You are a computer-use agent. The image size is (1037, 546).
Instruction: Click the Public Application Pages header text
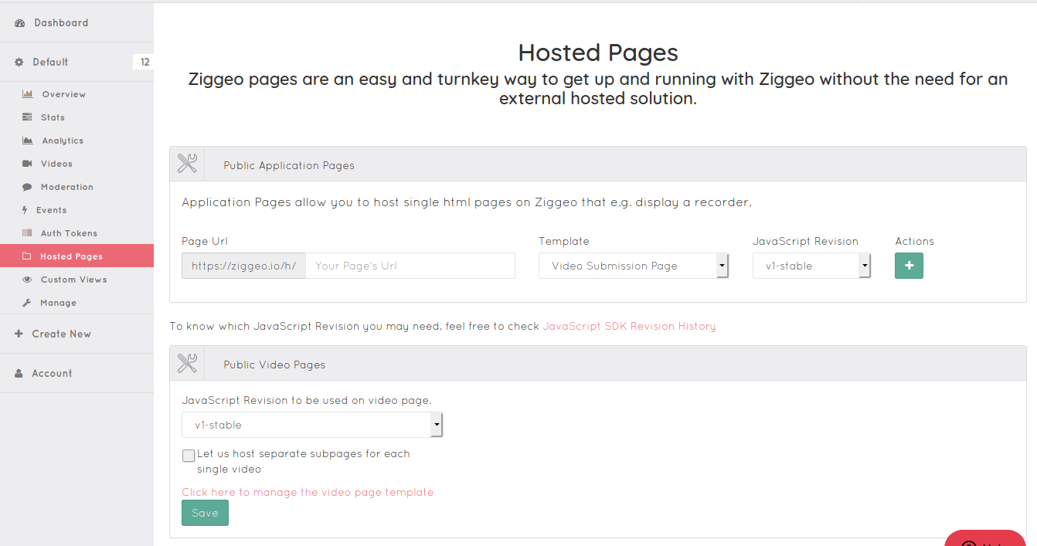click(289, 166)
